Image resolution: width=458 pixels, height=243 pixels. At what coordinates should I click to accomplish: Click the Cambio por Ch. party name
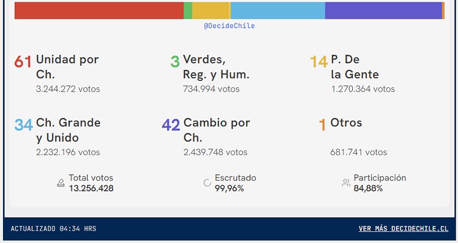(x=216, y=130)
